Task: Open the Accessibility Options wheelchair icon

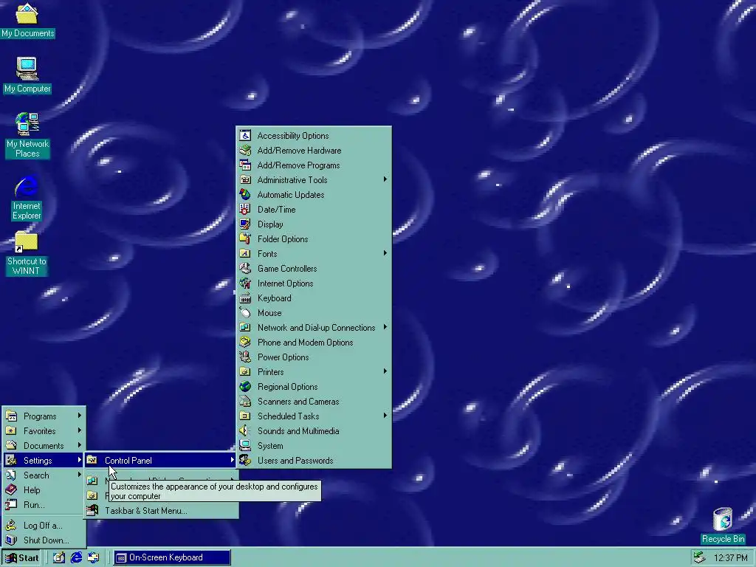Action: pyautogui.click(x=245, y=136)
